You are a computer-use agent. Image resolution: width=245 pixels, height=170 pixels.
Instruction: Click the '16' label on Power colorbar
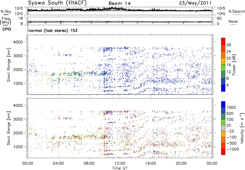tap(228, 65)
